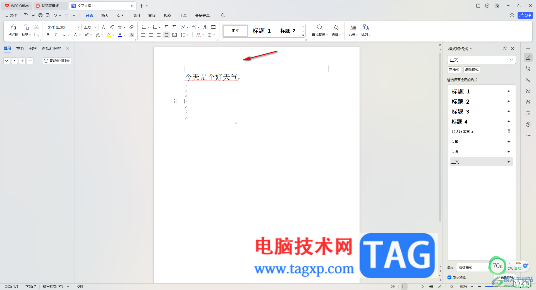Click the Format Painter (格式刷) icon

click(x=13, y=27)
